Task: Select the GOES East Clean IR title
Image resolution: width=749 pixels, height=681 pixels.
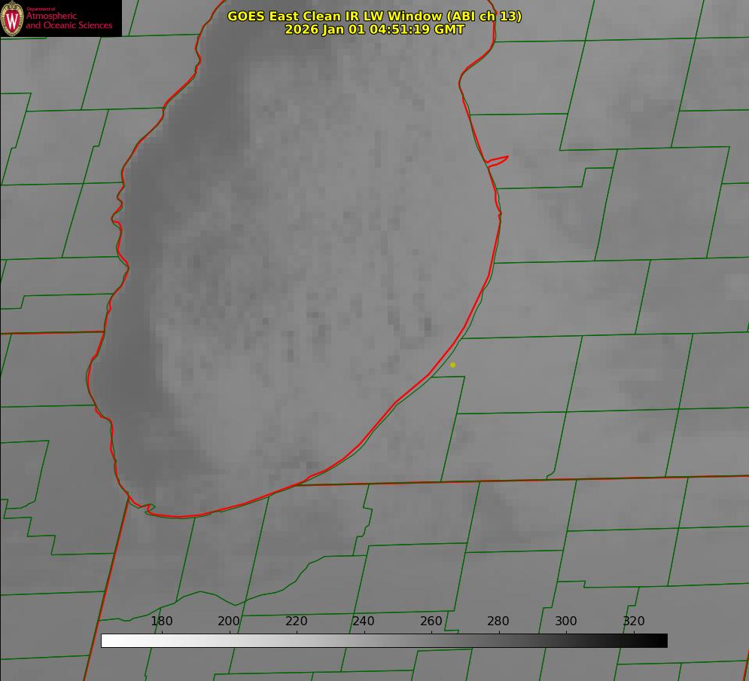Action: [x=374, y=16]
